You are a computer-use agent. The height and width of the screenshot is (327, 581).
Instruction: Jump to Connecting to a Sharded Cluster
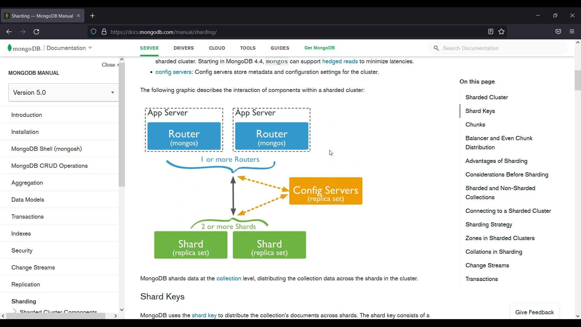[508, 211]
